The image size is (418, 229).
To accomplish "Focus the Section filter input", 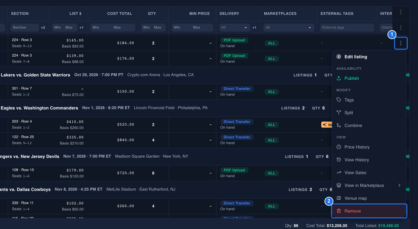I will (25, 27).
